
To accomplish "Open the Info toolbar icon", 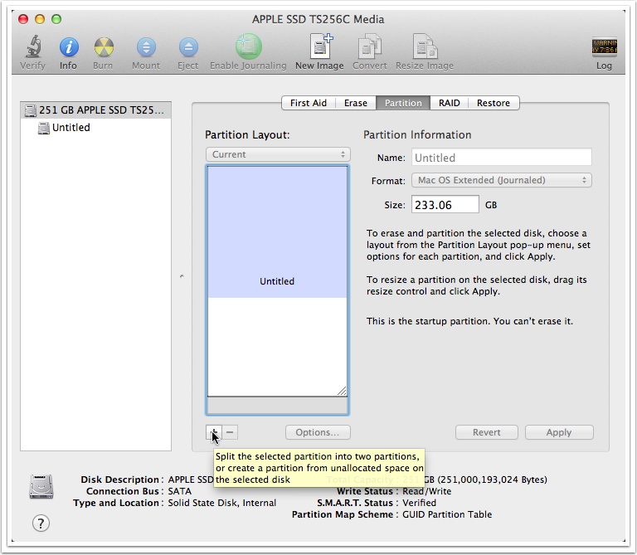I will tap(69, 47).
